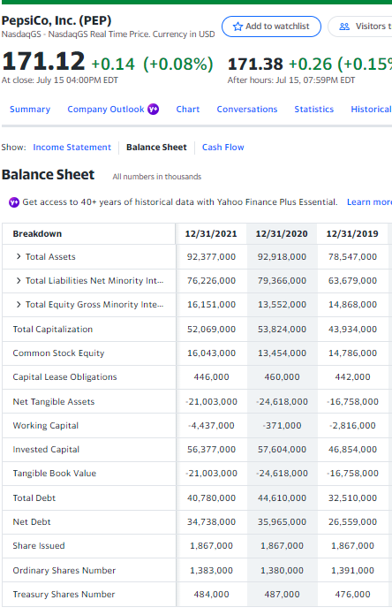Click the closing price 171.12

43,62
